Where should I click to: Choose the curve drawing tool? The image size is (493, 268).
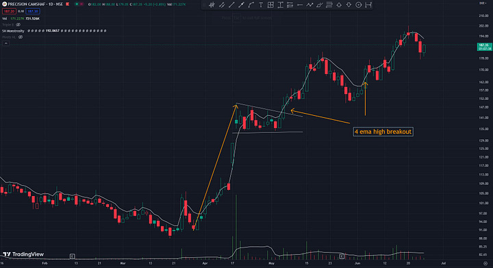point(251,5)
